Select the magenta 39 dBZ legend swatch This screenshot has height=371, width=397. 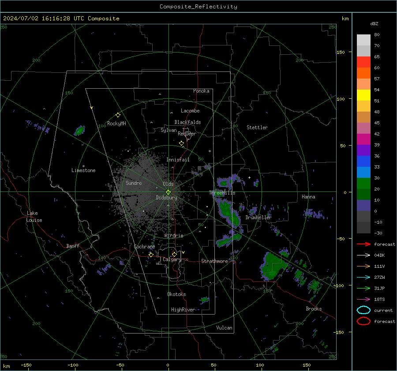[x=363, y=139]
